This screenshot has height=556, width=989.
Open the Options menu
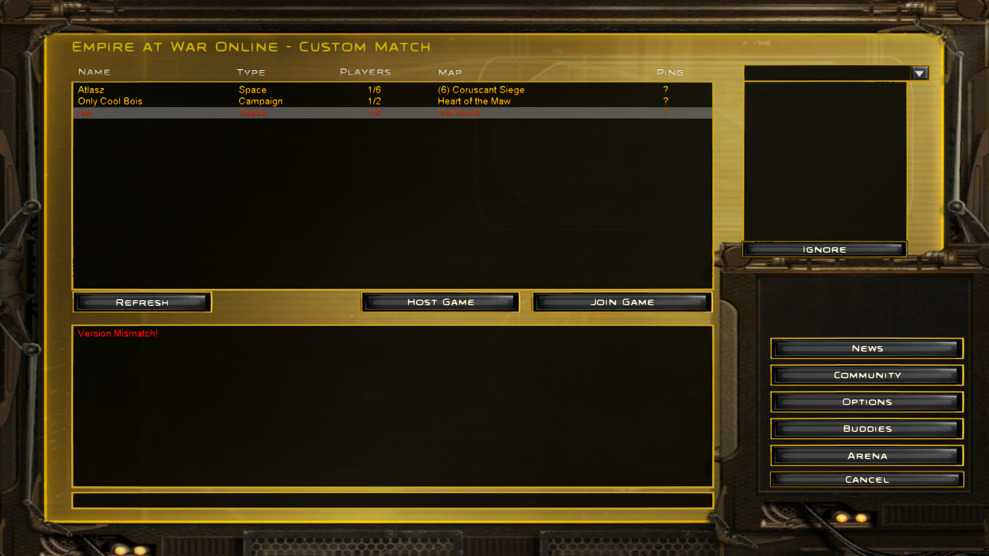[867, 401]
